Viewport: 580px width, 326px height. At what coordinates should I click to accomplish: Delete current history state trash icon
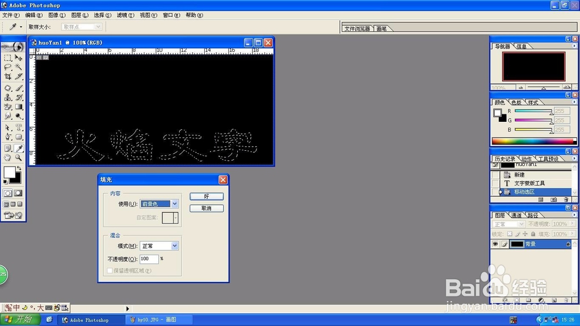pos(566,200)
